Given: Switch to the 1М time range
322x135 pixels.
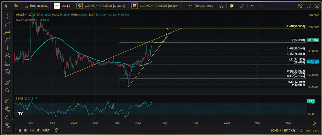Looking at the screenshot, I should [32, 130].
